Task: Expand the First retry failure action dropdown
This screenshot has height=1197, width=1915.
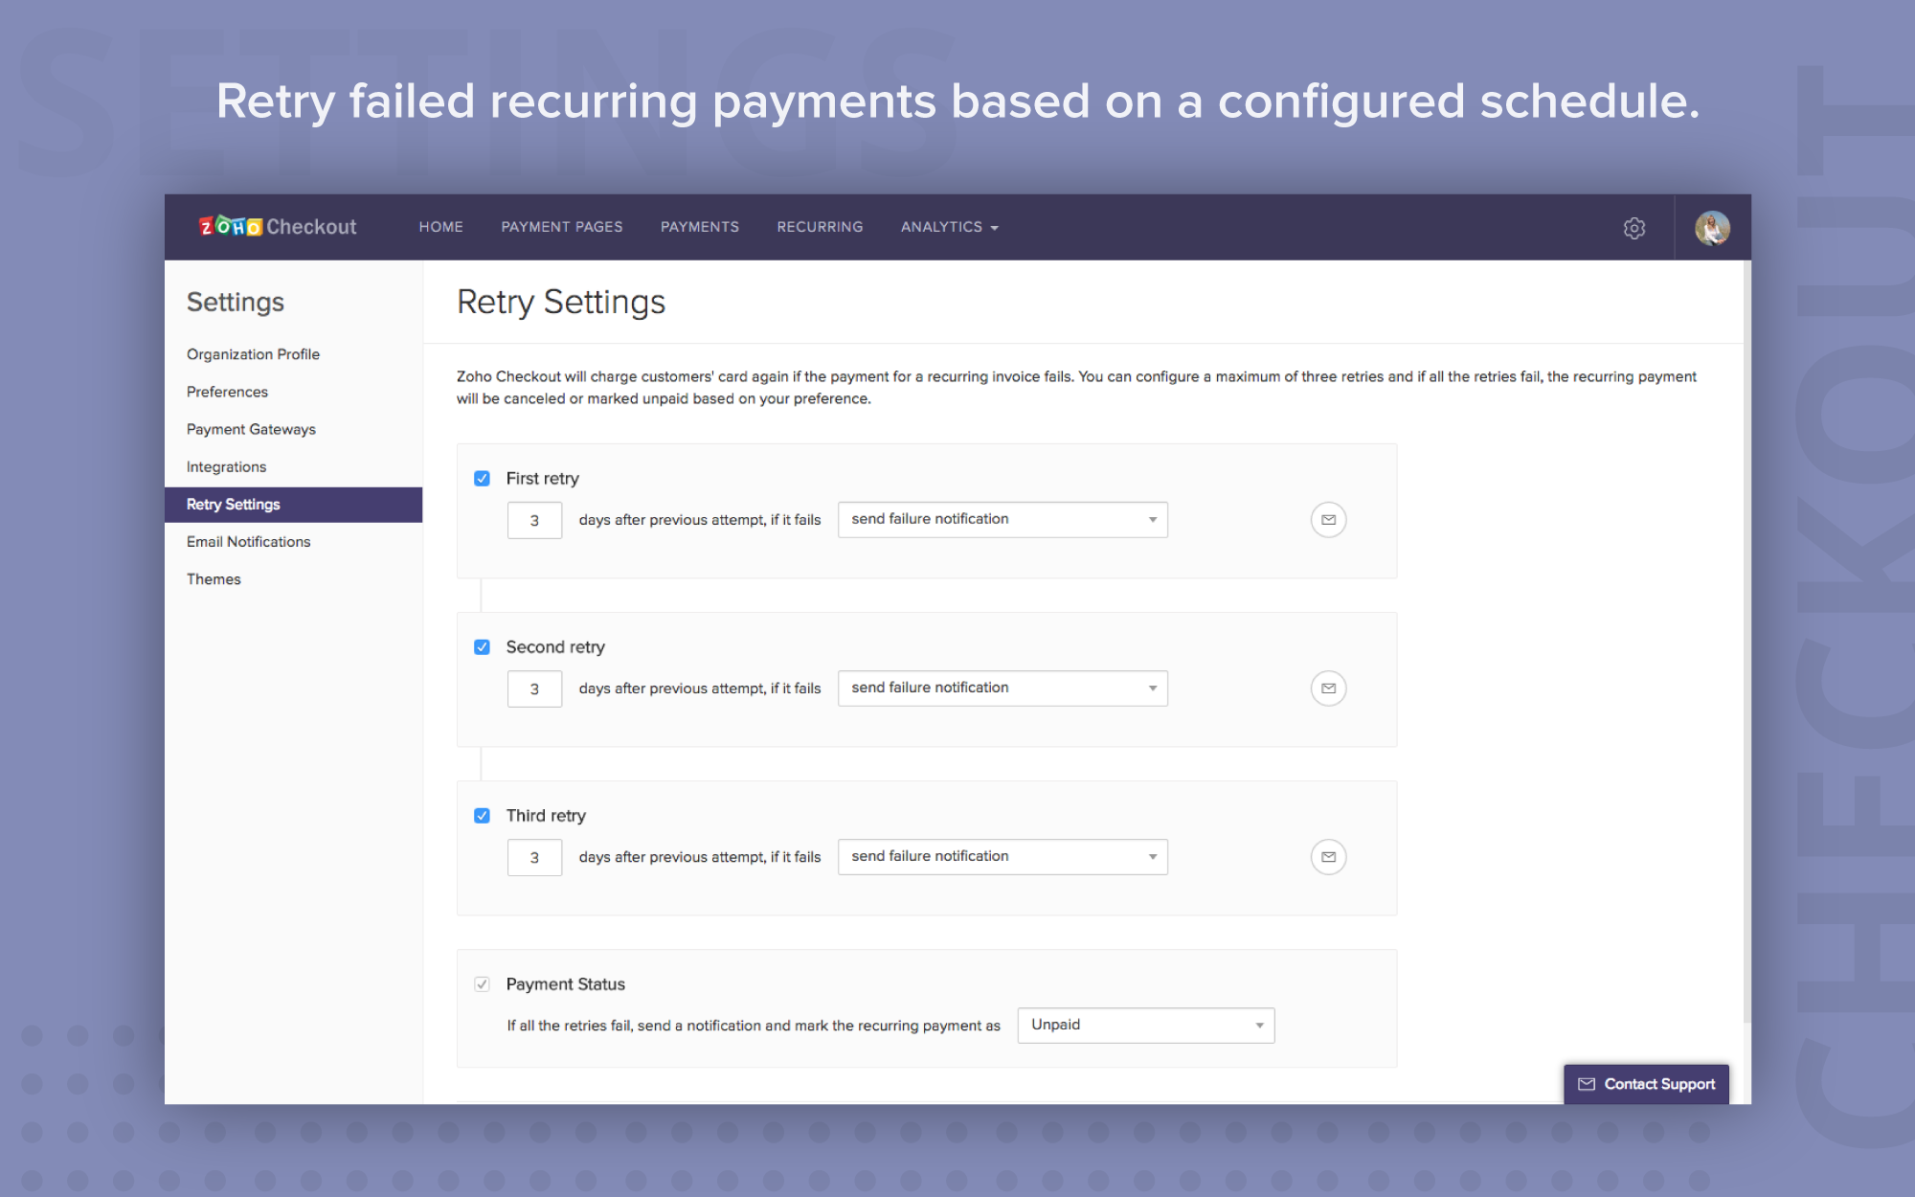Action: pos(1002,520)
